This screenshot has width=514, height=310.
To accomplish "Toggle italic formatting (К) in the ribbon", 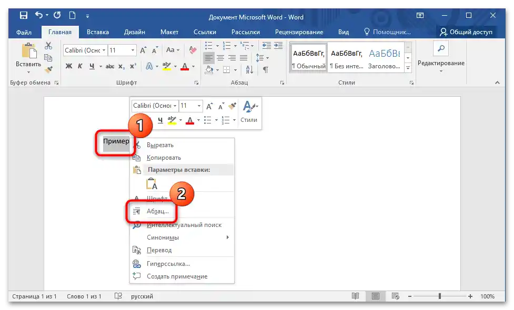I will (80, 66).
